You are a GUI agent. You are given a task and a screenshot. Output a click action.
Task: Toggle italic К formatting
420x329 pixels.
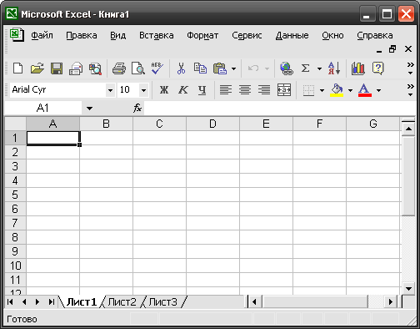(x=183, y=89)
